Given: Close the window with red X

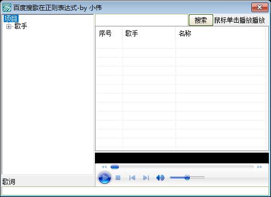Looking at the screenshot, I should pos(260,7).
